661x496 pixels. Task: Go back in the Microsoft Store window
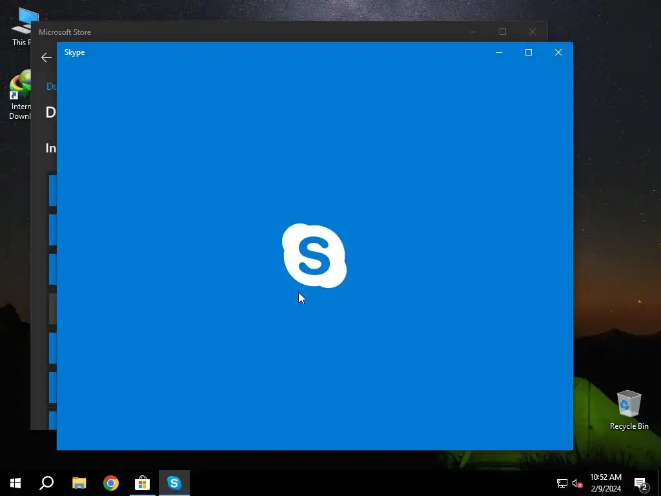46,57
